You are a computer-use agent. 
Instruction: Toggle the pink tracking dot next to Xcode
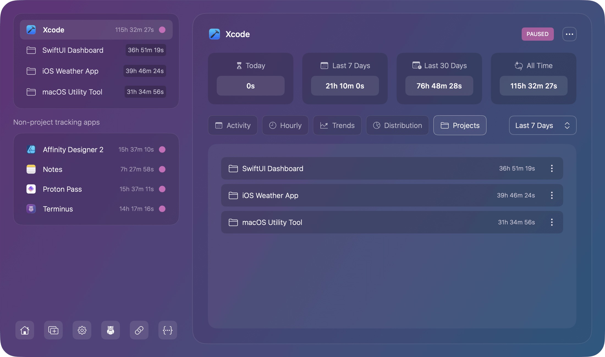tap(162, 29)
